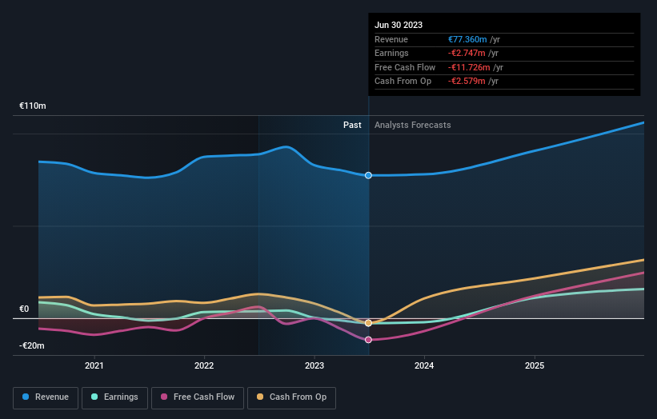
Task: Toggle the Free Cash Flow legend button
Action: [x=198, y=397]
